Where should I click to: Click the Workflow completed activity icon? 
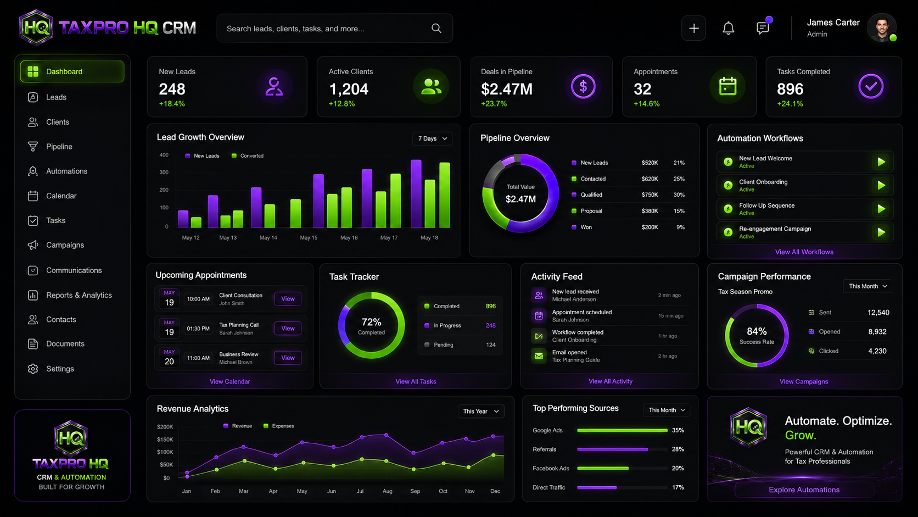[x=539, y=336]
